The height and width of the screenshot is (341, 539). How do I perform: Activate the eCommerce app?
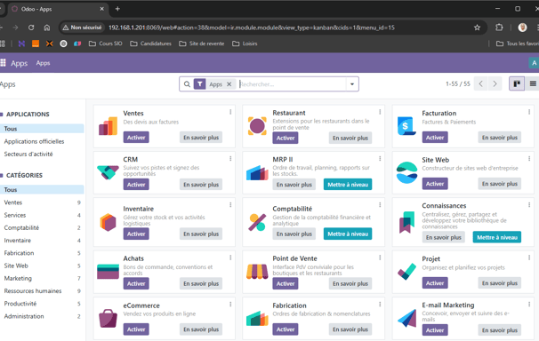click(x=136, y=329)
